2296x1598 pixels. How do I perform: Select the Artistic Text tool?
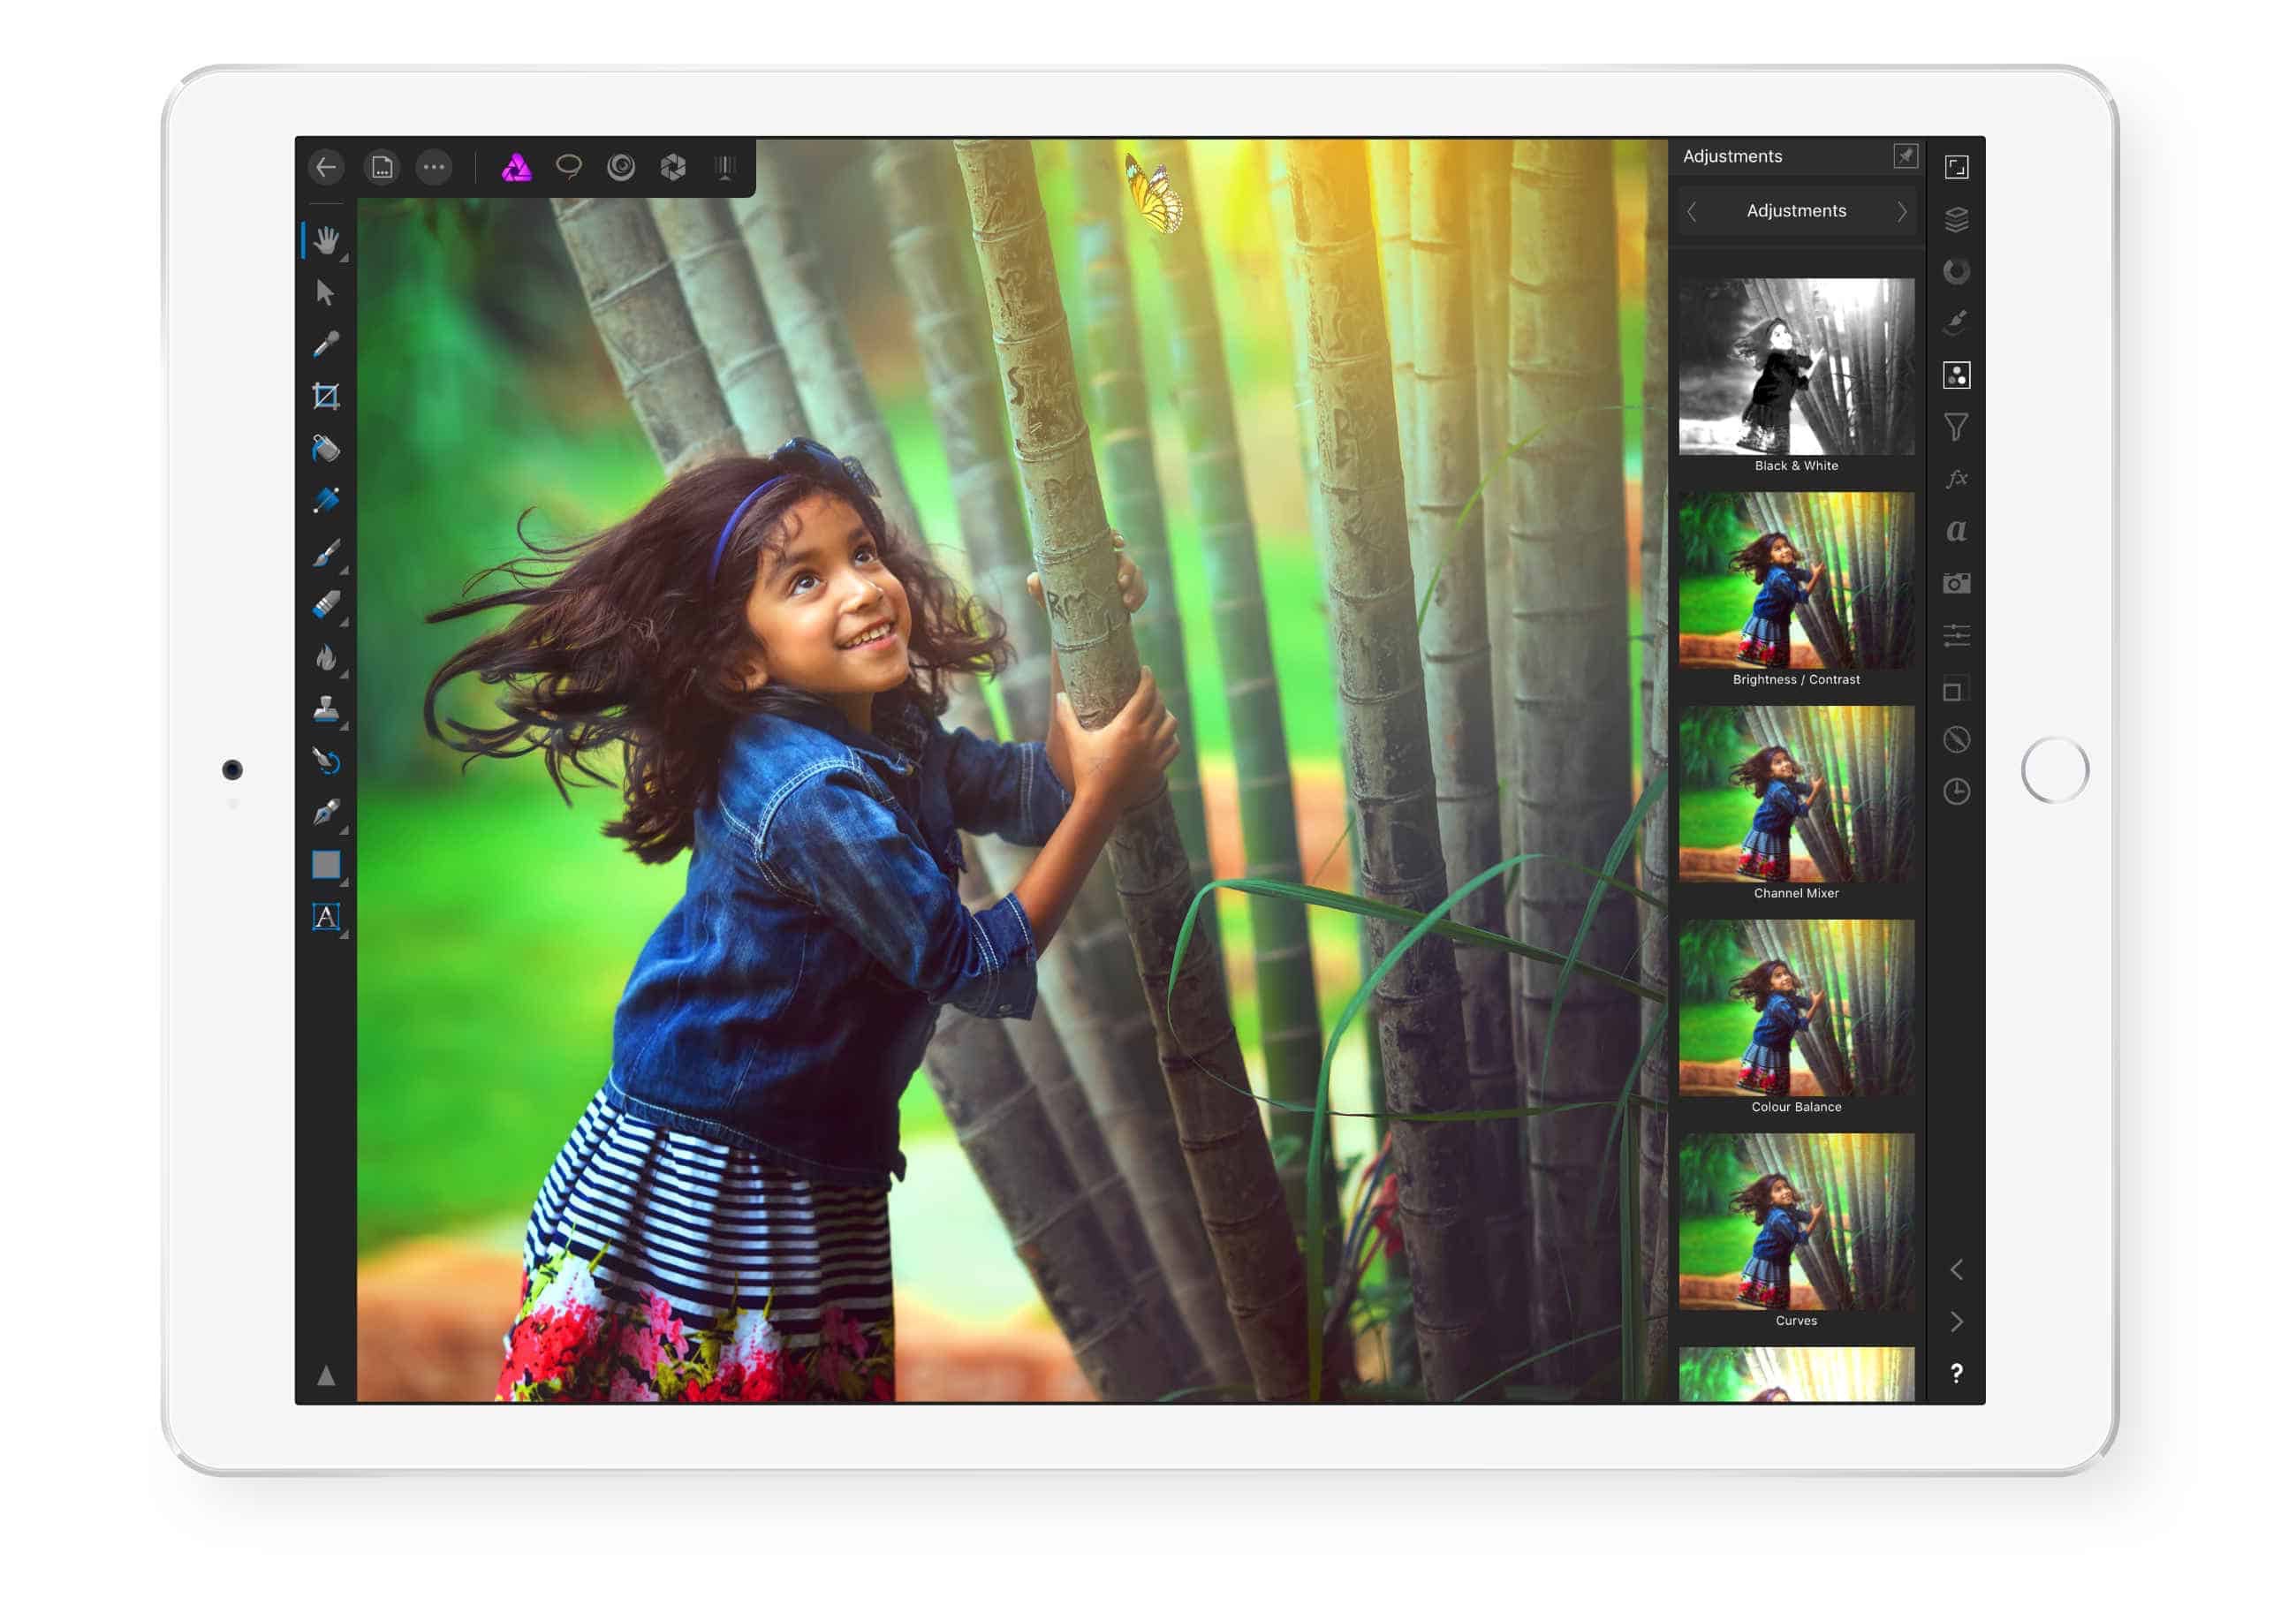pos(326,917)
